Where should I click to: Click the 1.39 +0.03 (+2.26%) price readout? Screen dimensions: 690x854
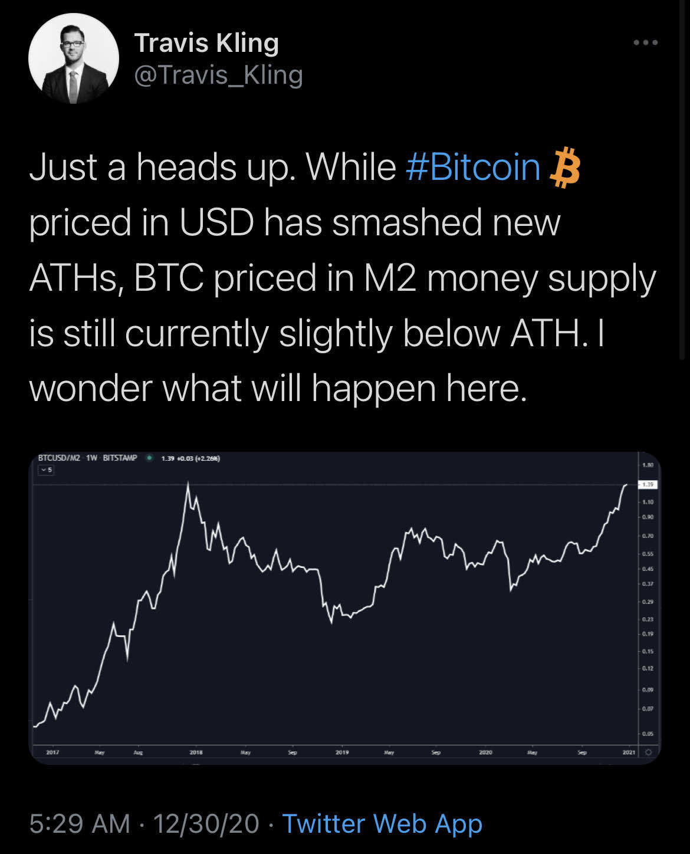click(190, 458)
